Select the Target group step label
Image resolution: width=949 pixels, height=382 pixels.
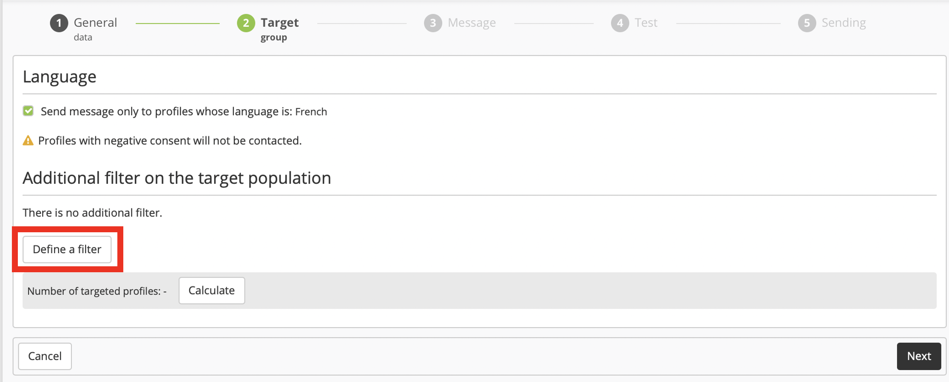click(279, 29)
